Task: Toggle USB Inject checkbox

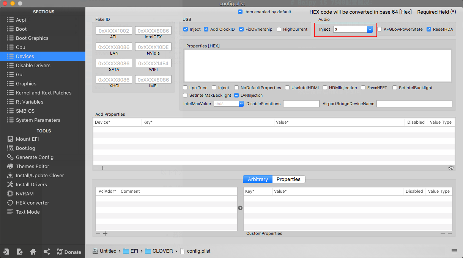Action: [x=186, y=29]
